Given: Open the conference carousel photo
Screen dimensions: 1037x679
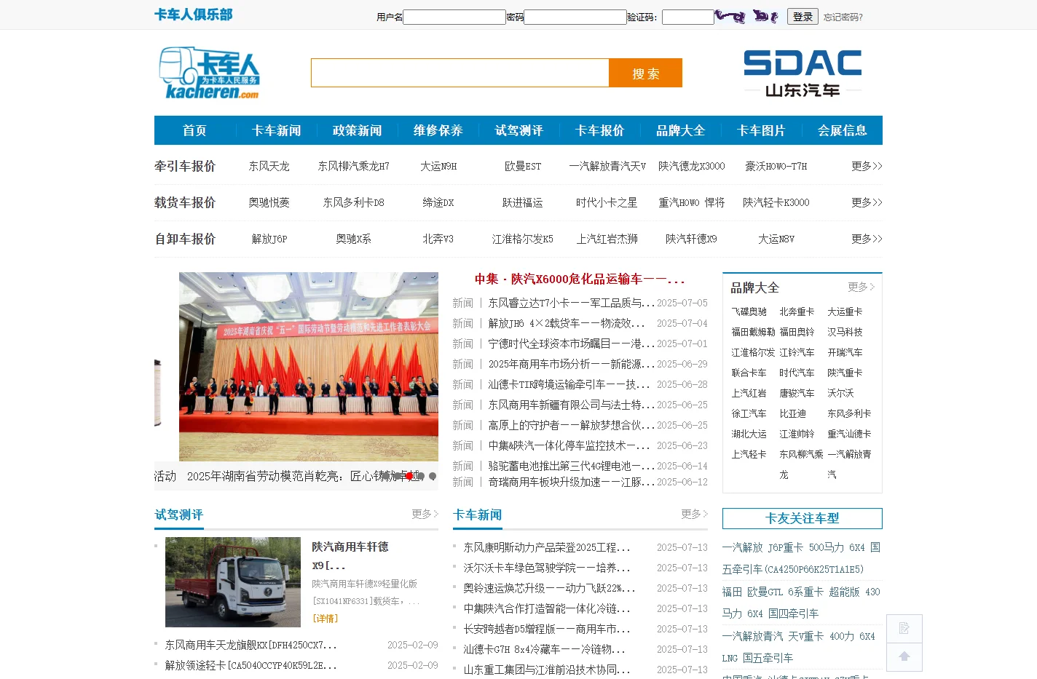Looking at the screenshot, I should [309, 367].
